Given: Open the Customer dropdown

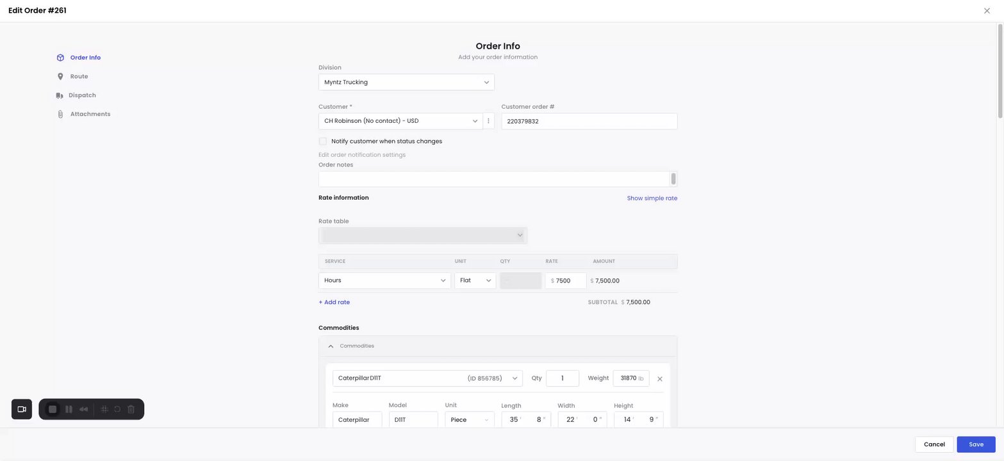Looking at the screenshot, I should point(400,121).
